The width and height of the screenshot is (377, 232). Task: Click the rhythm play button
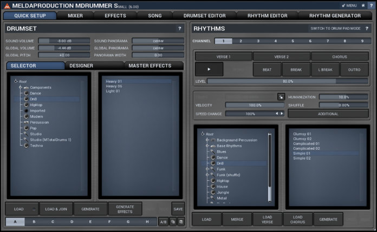click(x=209, y=69)
